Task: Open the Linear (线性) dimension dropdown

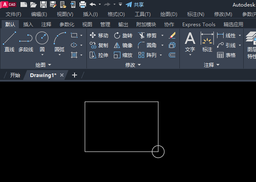Action: point(240,35)
